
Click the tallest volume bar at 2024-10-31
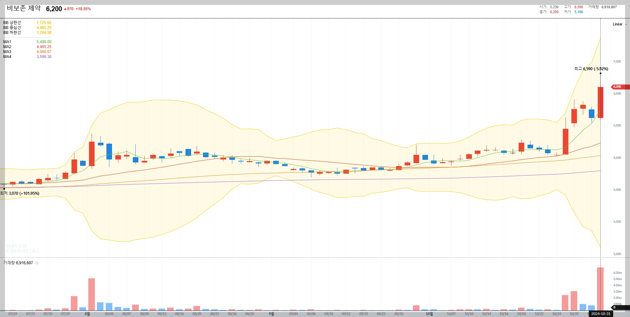click(x=600, y=289)
